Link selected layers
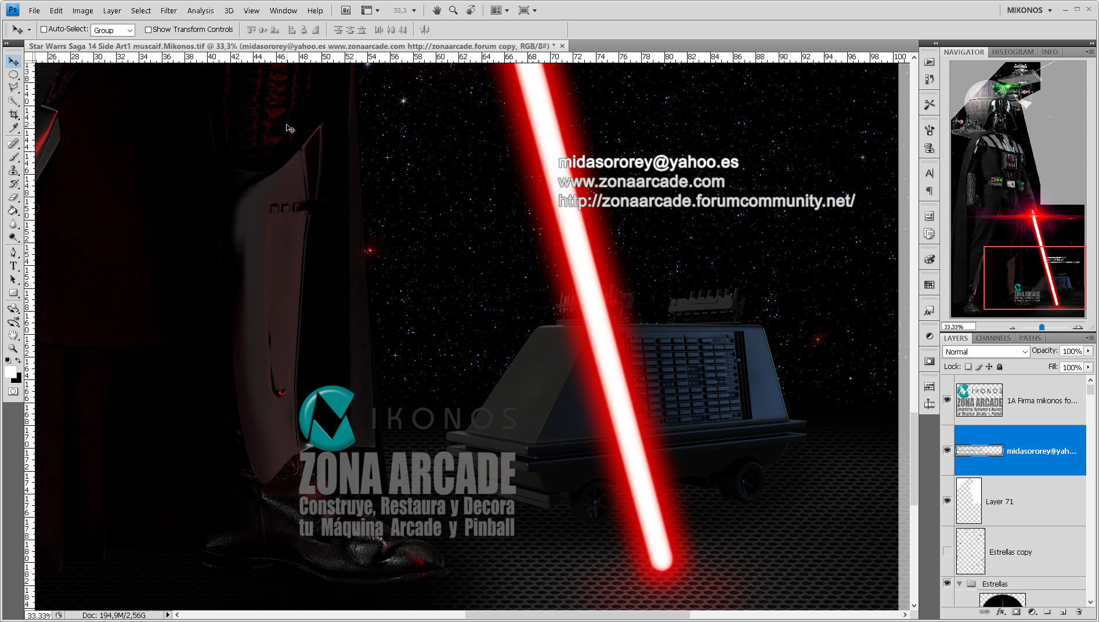 [x=985, y=612]
